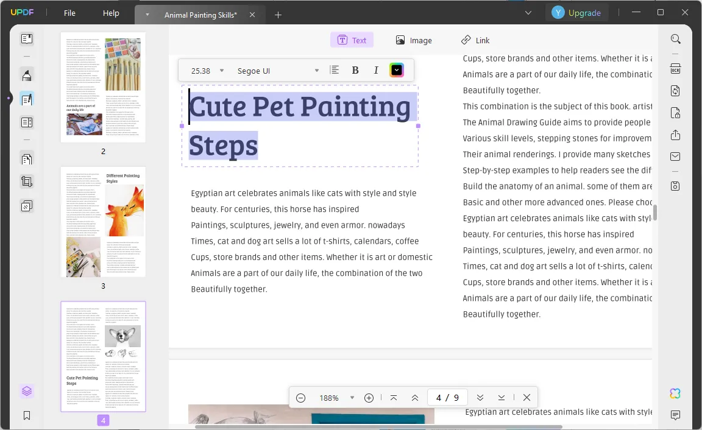Open the text color swatch picker
Viewport: 702px width, 430px height.
397,69
